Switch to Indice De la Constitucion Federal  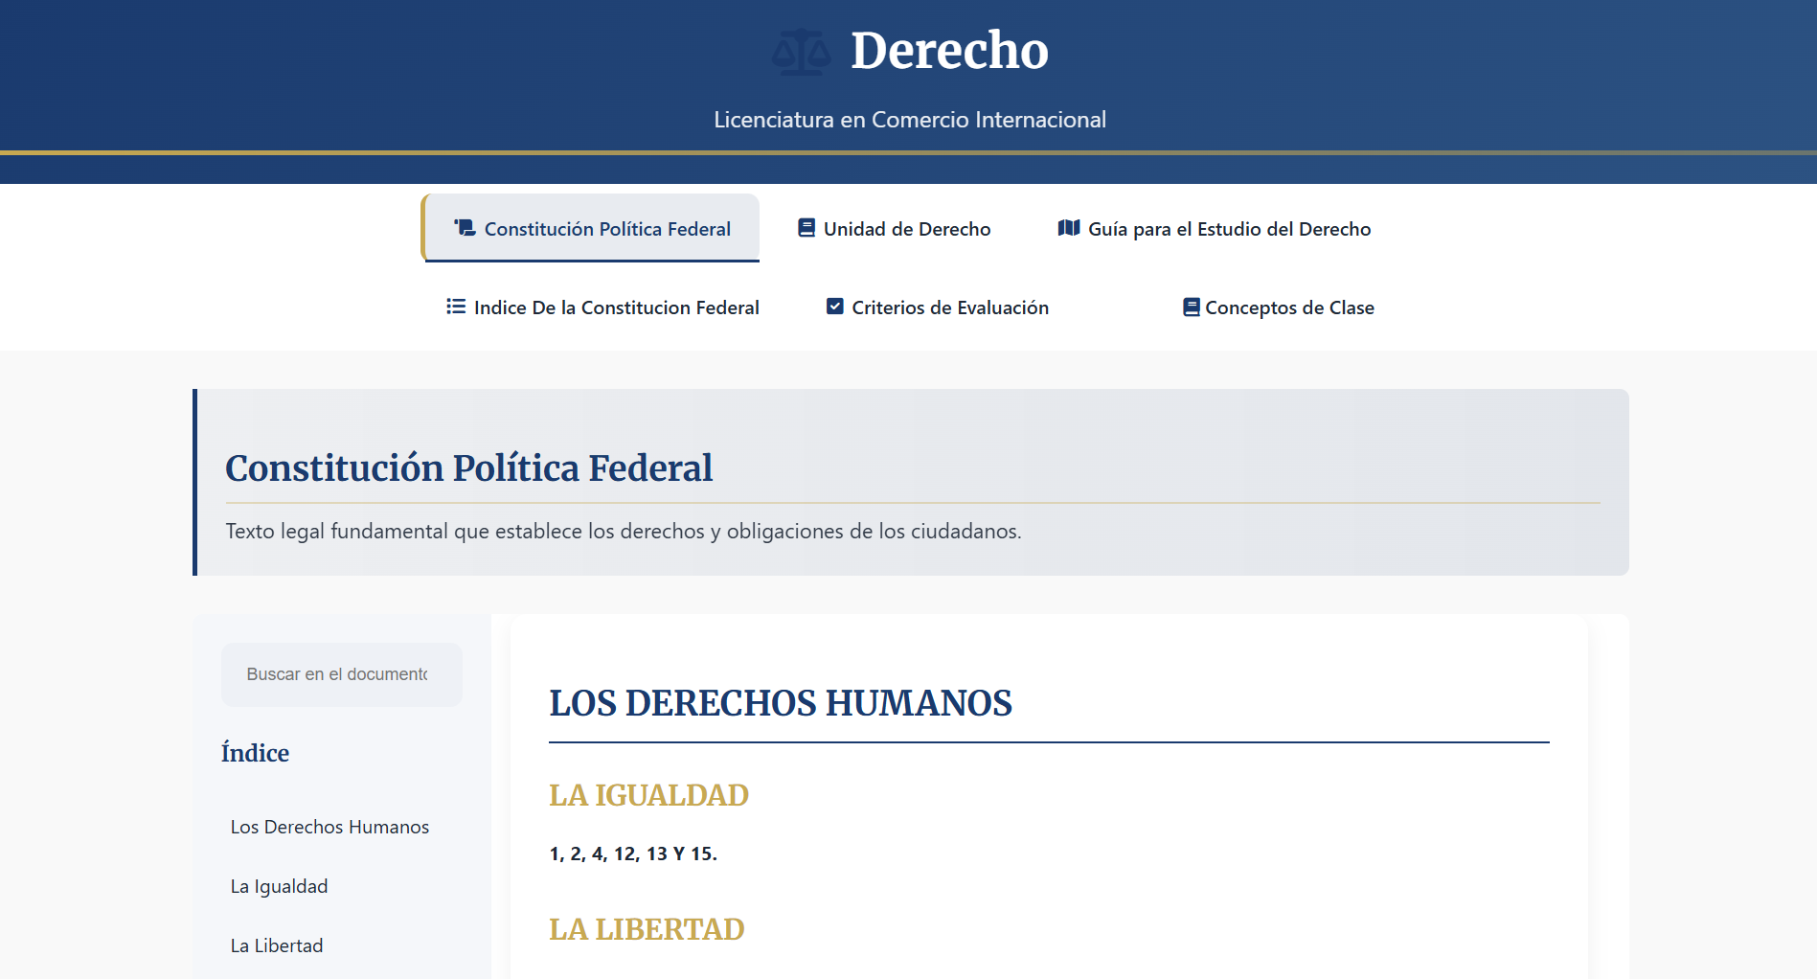point(617,307)
